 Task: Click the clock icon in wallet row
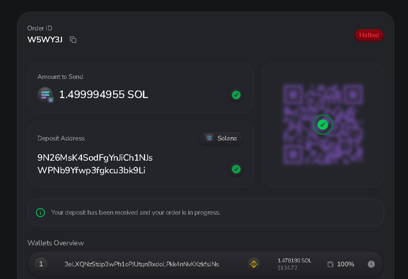(x=371, y=264)
